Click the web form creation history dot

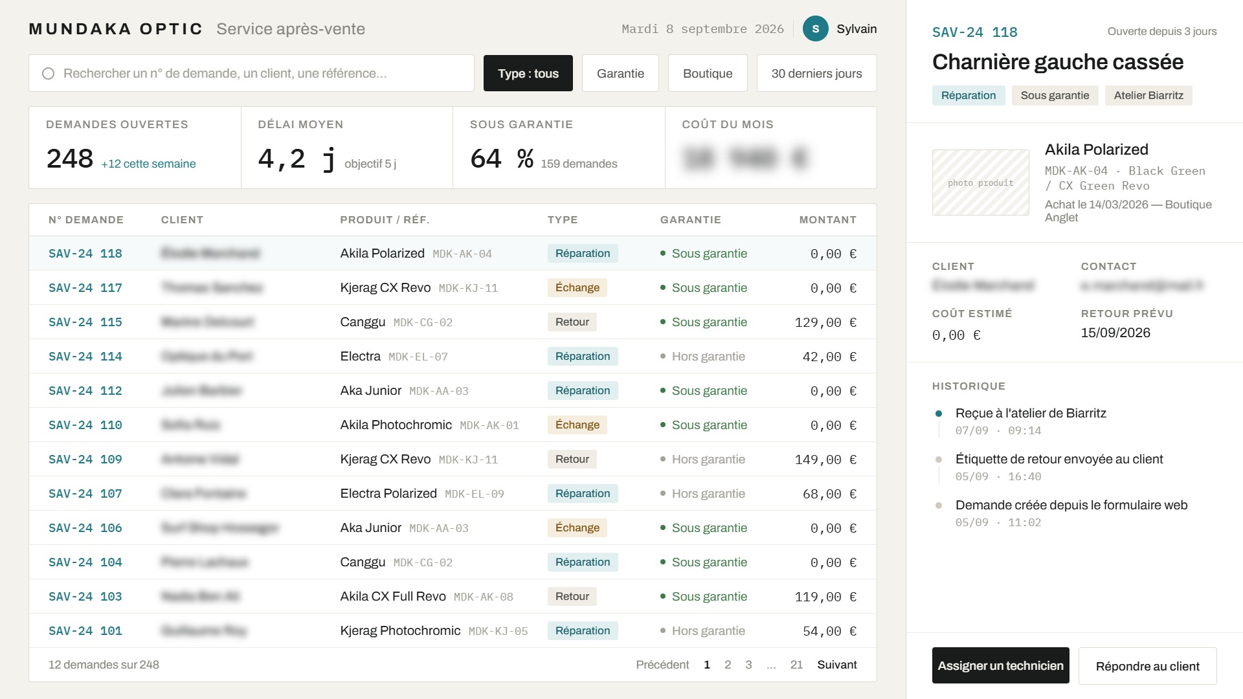(x=939, y=505)
